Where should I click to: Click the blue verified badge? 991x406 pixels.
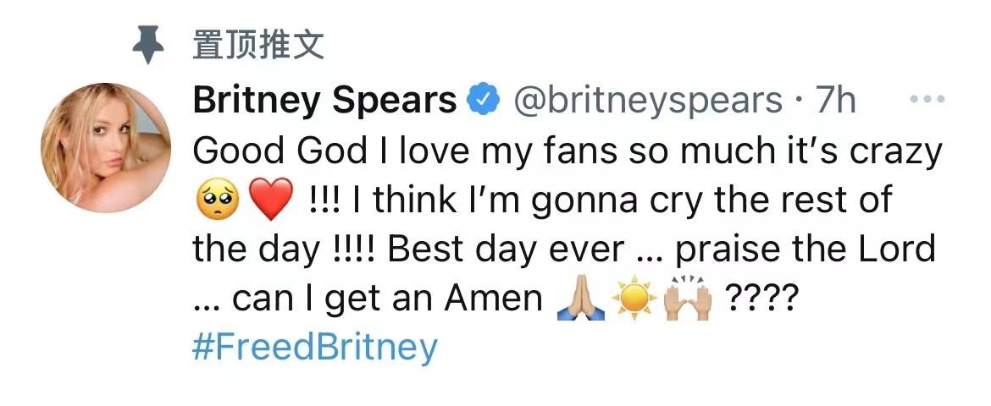point(484,101)
